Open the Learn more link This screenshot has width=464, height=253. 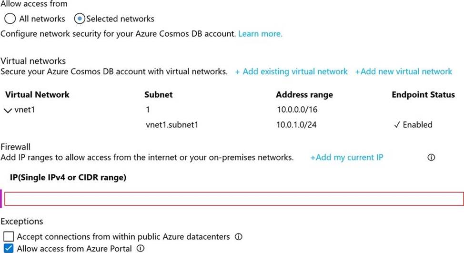(260, 34)
